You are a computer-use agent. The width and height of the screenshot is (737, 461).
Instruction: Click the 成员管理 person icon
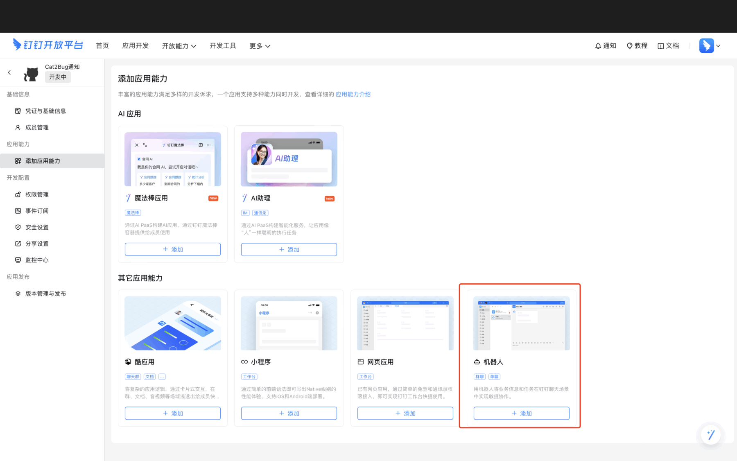coord(18,127)
